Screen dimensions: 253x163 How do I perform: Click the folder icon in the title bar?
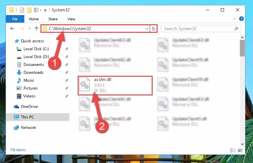tap(11, 10)
